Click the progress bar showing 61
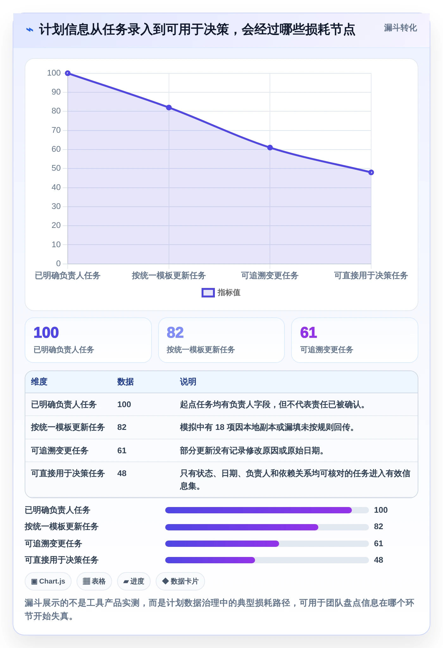 pos(267,544)
